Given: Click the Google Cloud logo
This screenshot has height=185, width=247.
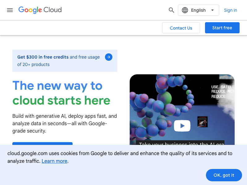Looking at the screenshot, I should pos(40,10).
